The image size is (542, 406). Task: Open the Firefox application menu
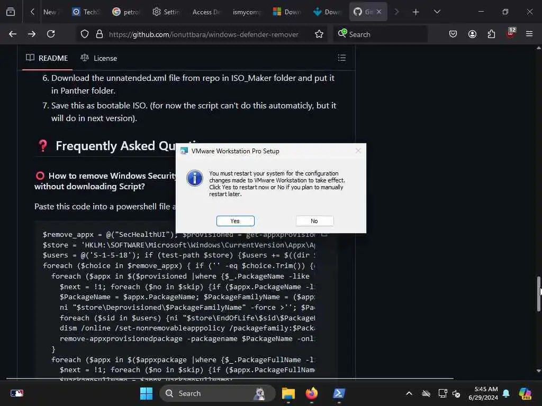click(x=529, y=34)
